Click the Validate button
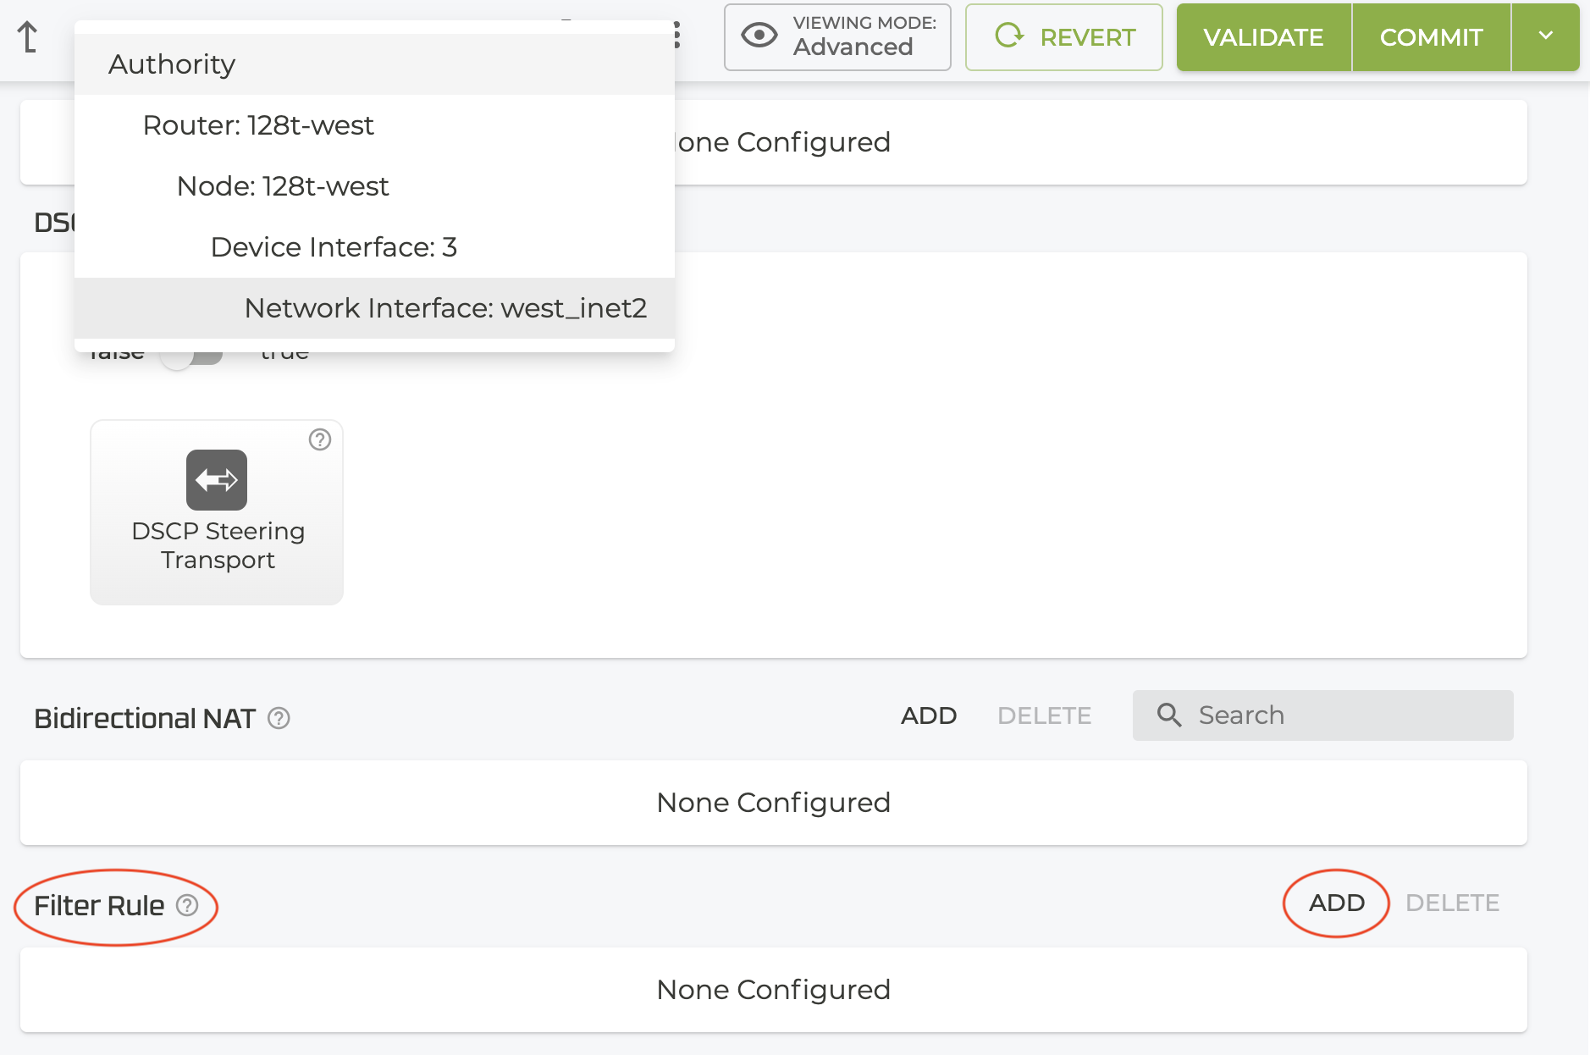Viewport: 1590px width, 1055px height. 1263,37
